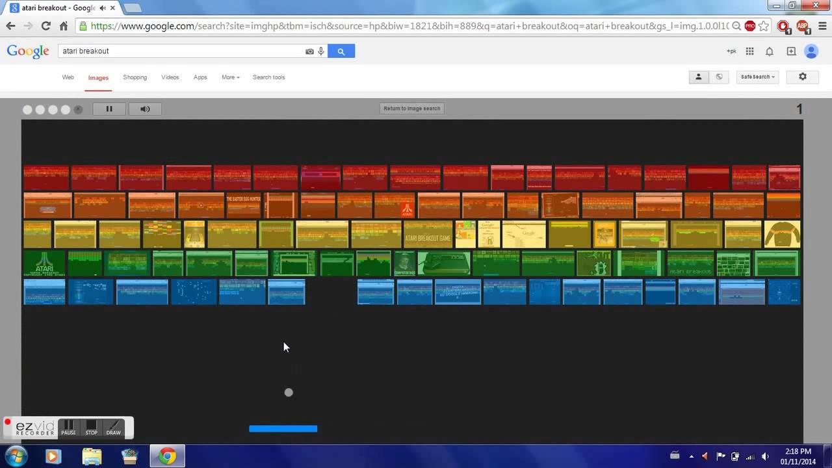Screen dimensions: 832x468
Task: Open the Google apps grid
Action: (749, 51)
